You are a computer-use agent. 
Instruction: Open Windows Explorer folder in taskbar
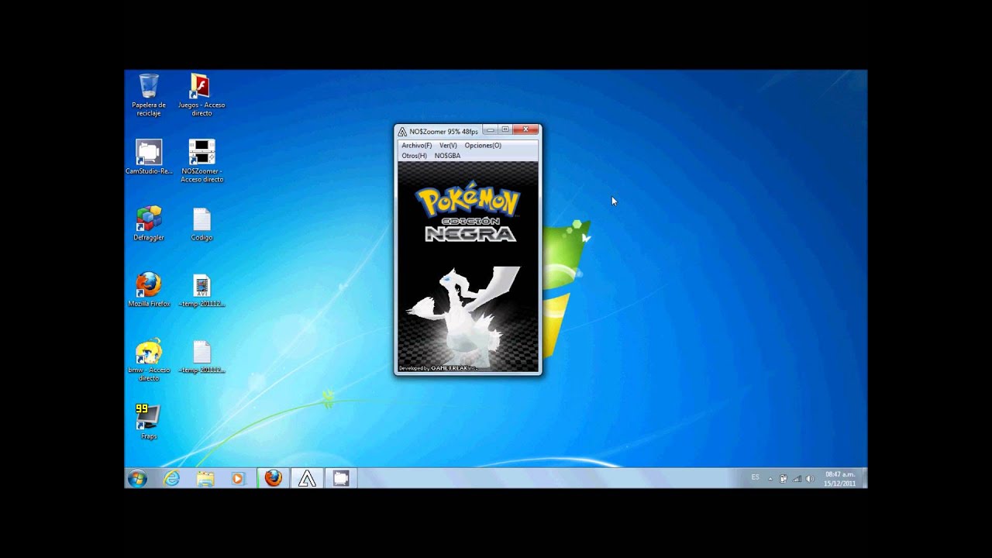pos(205,478)
